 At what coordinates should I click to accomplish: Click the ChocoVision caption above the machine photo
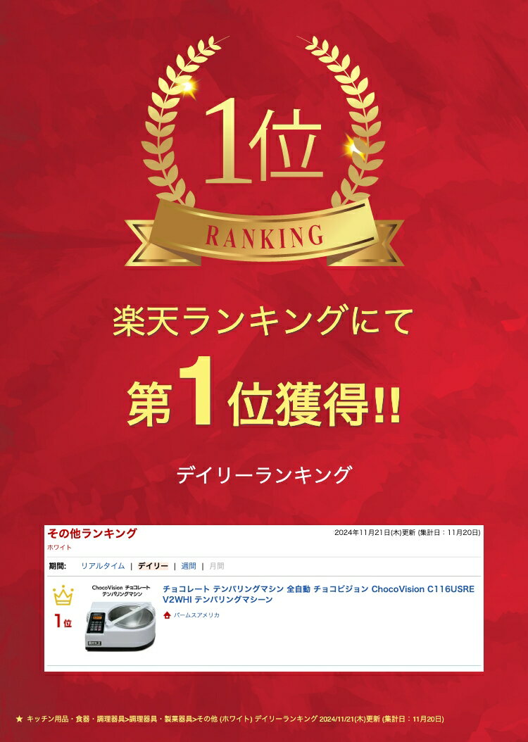point(120,591)
